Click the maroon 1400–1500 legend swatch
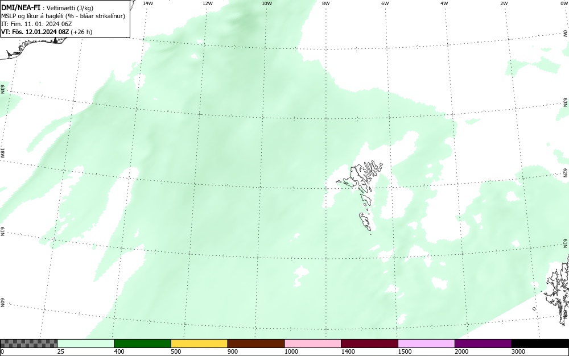 369,343
